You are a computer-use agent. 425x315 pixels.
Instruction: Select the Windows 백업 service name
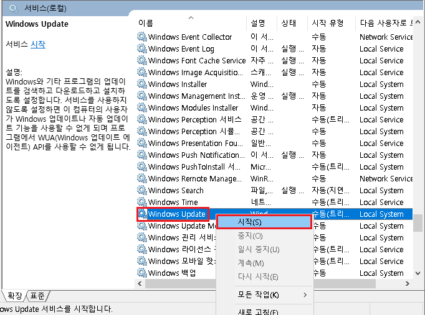(x=172, y=273)
